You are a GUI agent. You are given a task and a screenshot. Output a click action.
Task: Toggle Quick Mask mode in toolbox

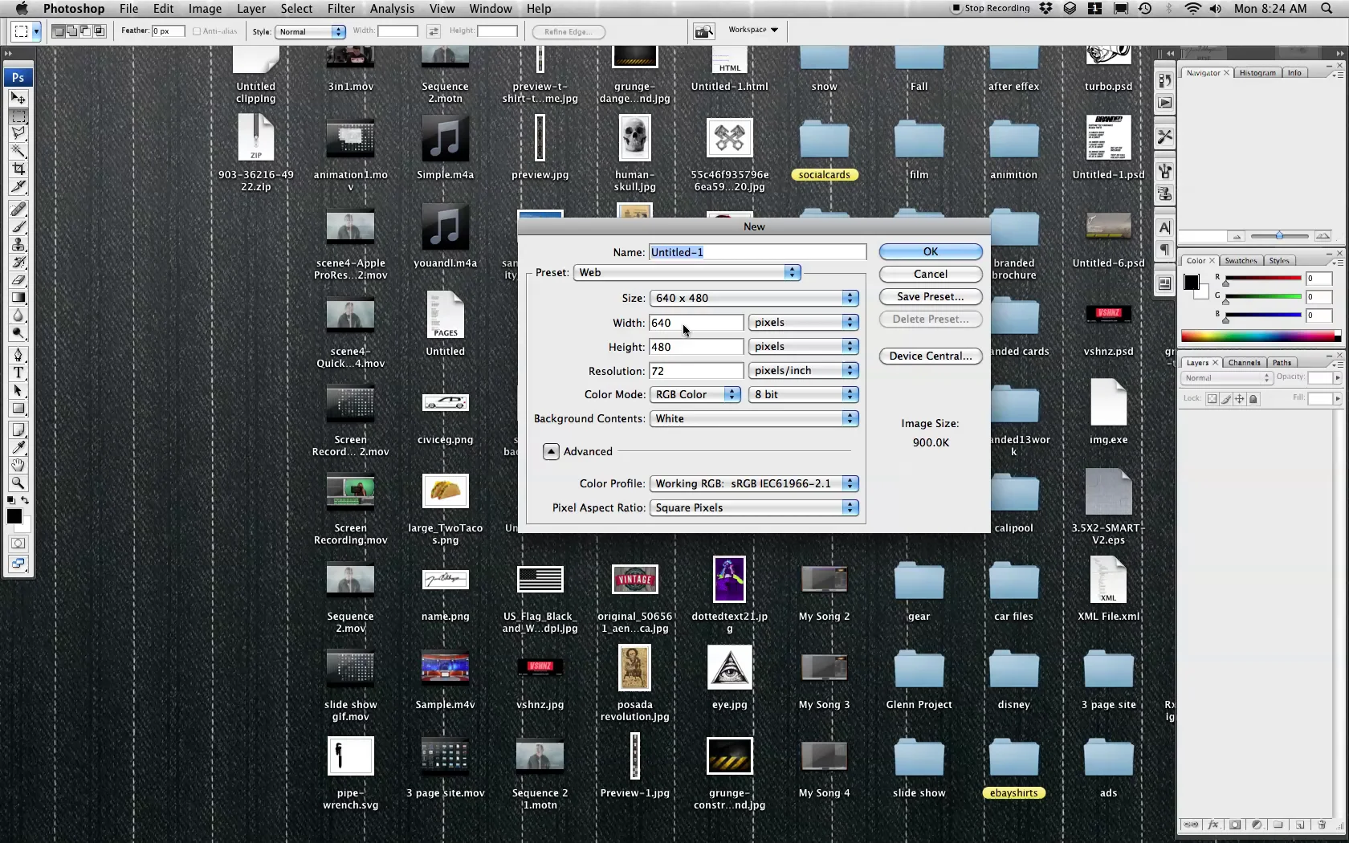[18, 544]
